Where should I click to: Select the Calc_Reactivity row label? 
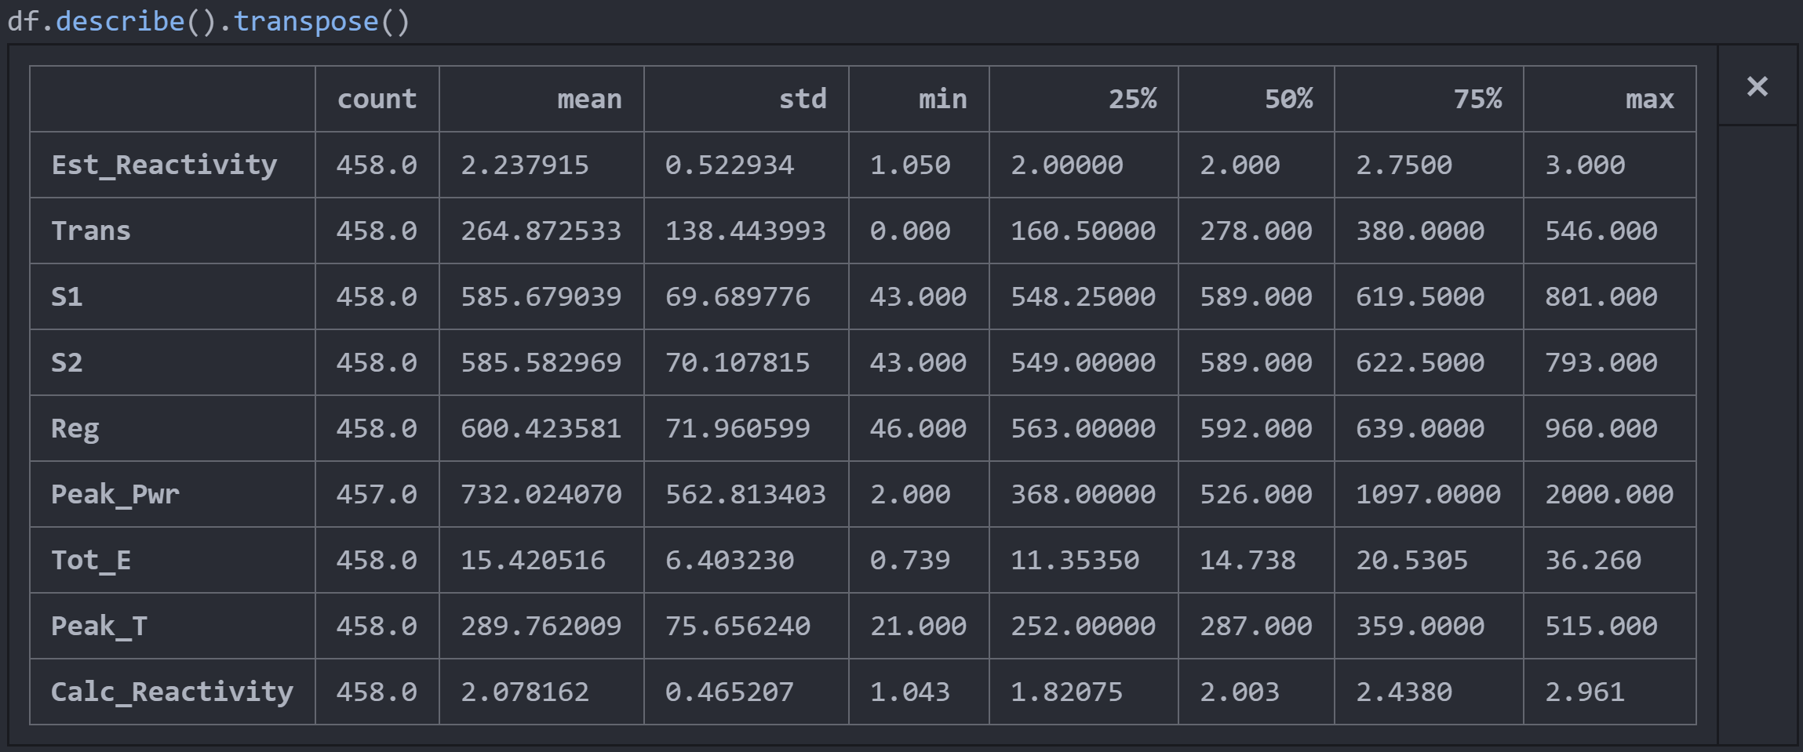(x=172, y=692)
